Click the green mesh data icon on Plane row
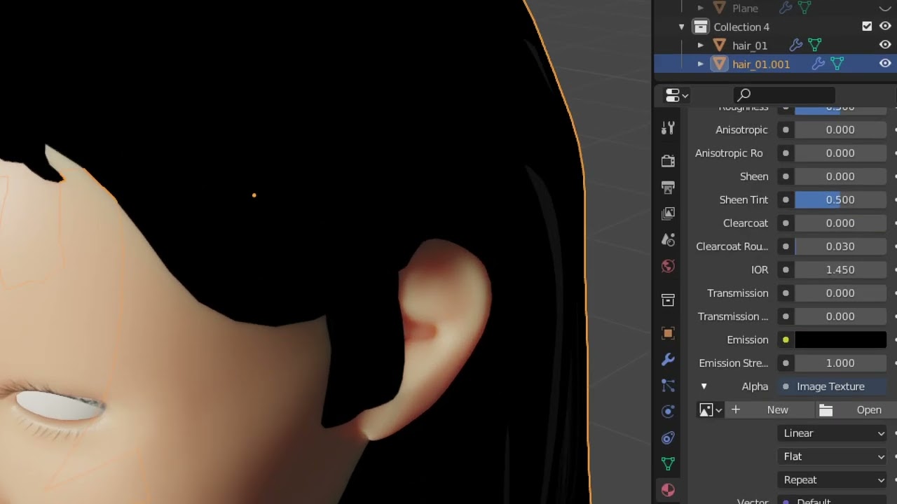Screen dimensions: 897x504 point(804,8)
